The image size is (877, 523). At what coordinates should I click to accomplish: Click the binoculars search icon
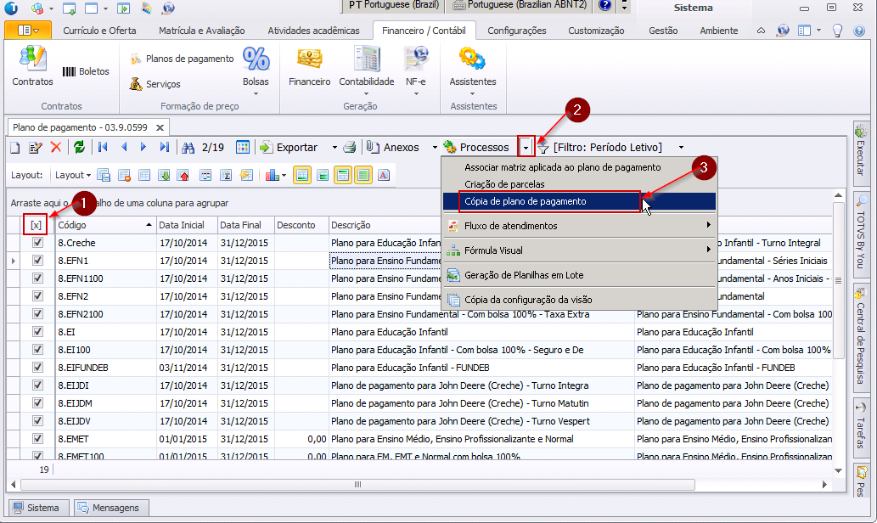[188, 148]
